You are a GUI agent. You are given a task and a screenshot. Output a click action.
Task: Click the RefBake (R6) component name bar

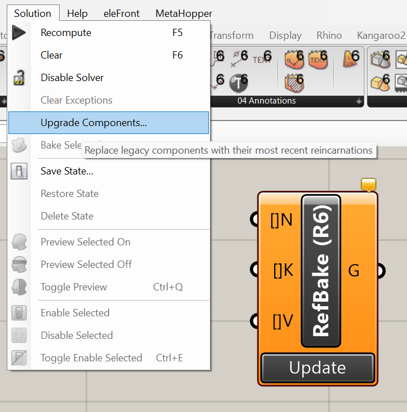[321, 271]
